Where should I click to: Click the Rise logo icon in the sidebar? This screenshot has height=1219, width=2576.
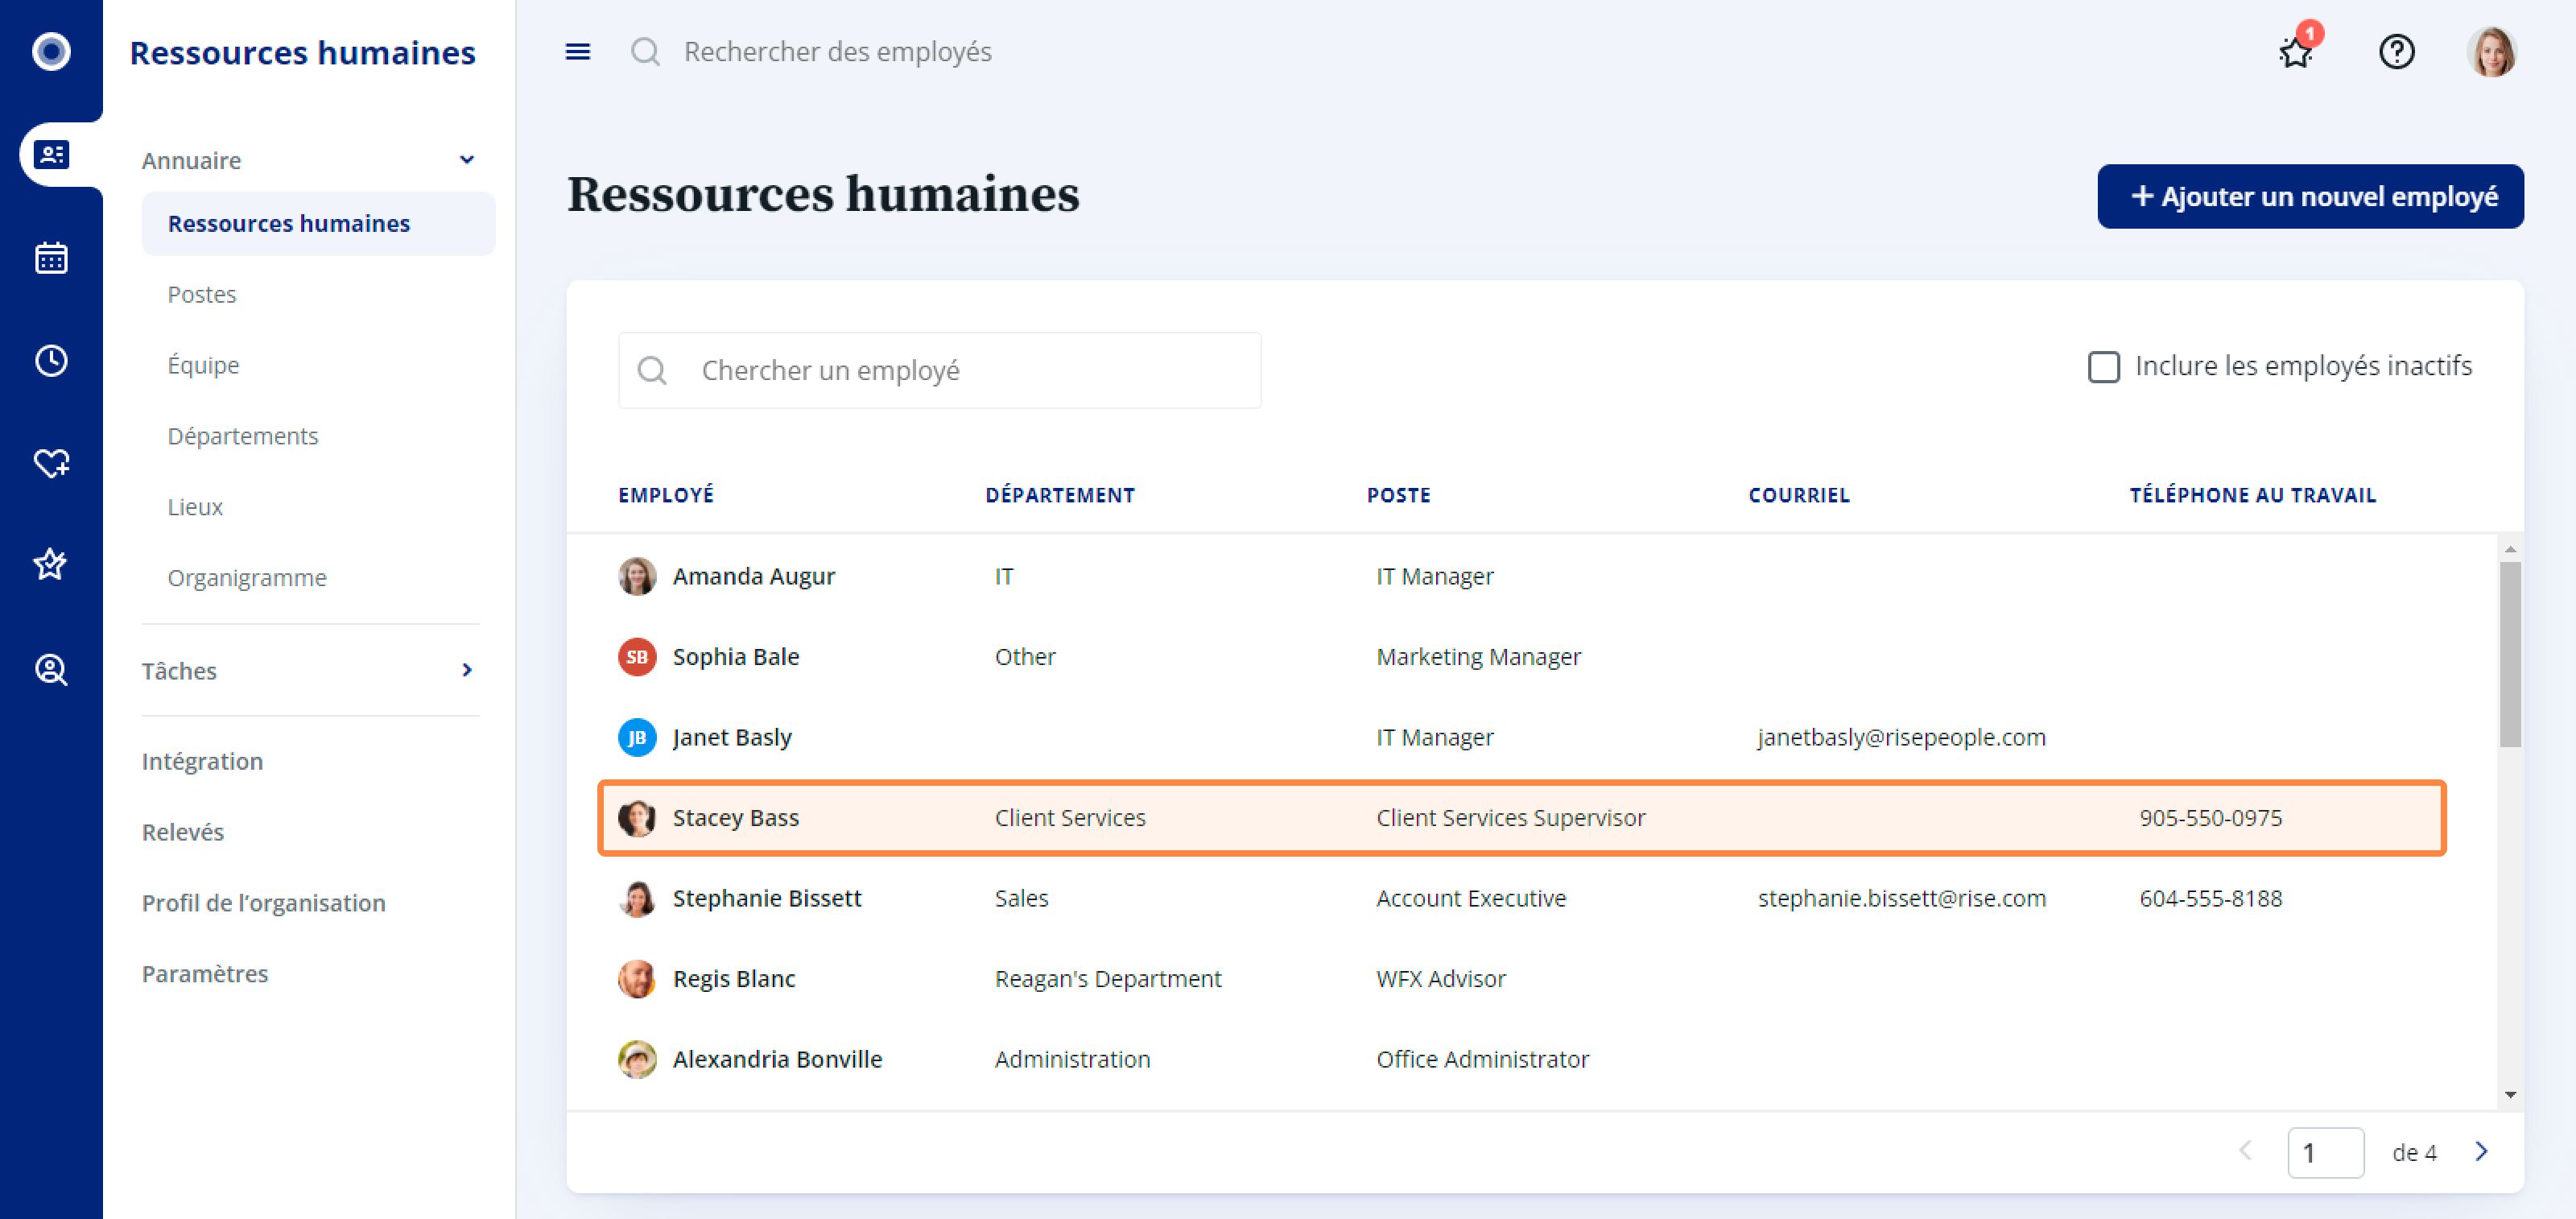pyautogui.click(x=51, y=51)
